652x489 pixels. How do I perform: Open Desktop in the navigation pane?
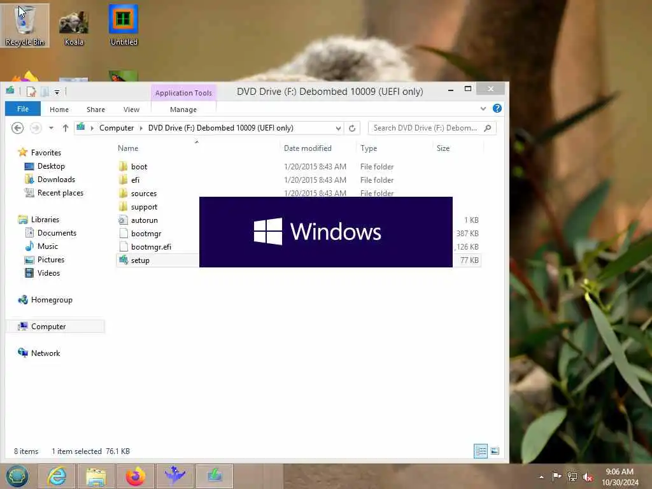point(51,166)
